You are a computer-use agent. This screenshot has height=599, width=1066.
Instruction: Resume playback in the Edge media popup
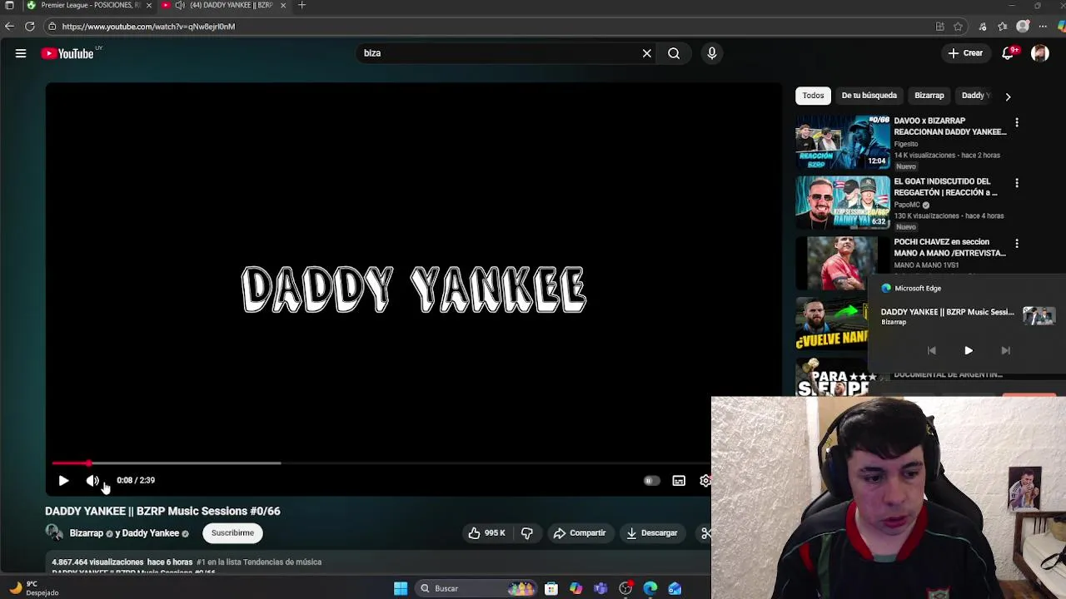[x=968, y=351]
